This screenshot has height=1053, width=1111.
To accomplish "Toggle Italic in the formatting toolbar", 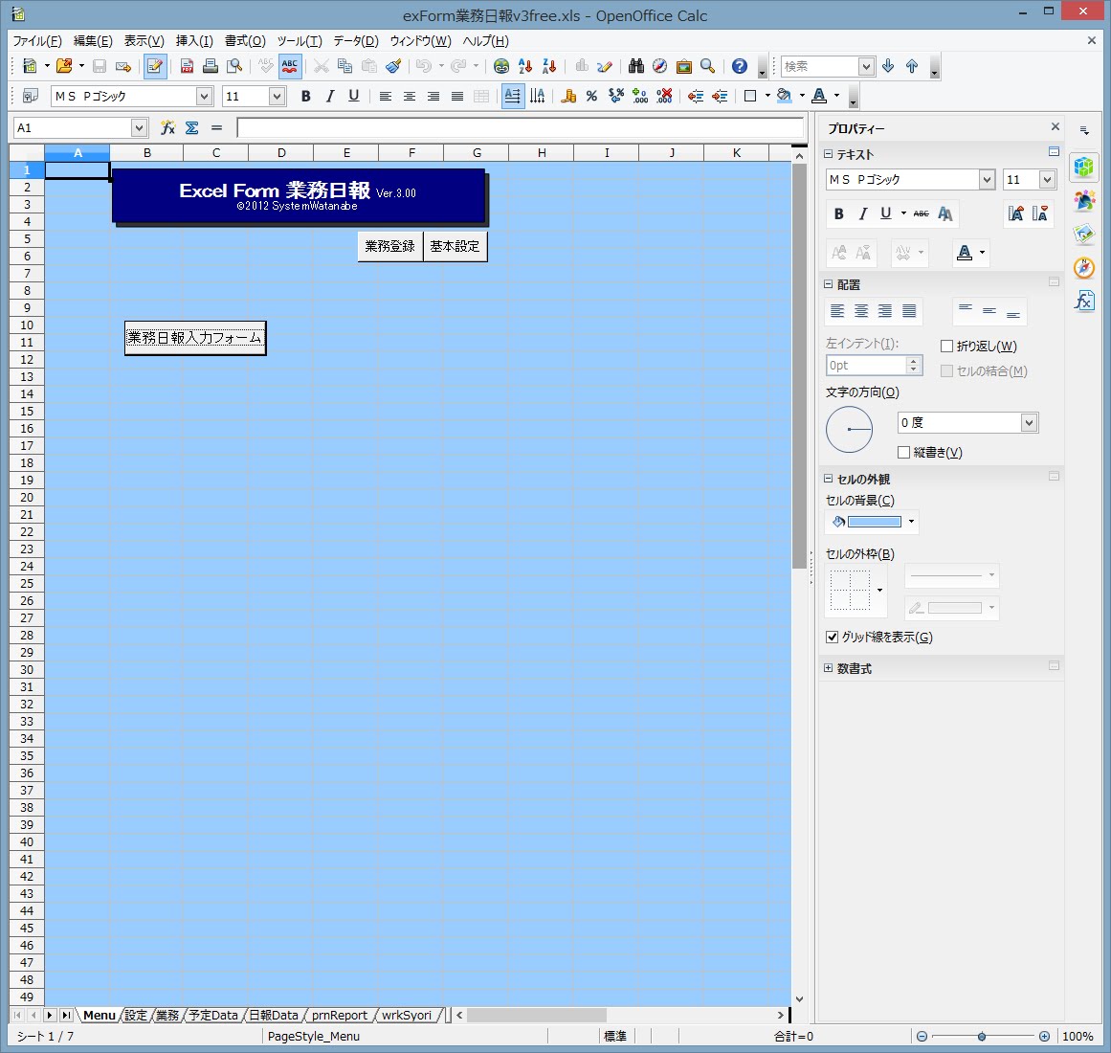I will [x=329, y=97].
